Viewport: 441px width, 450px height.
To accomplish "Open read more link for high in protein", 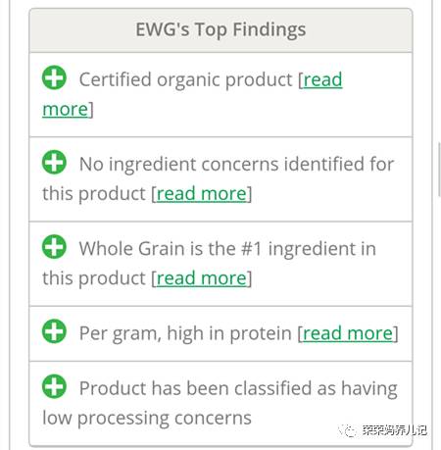I will [348, 333].
